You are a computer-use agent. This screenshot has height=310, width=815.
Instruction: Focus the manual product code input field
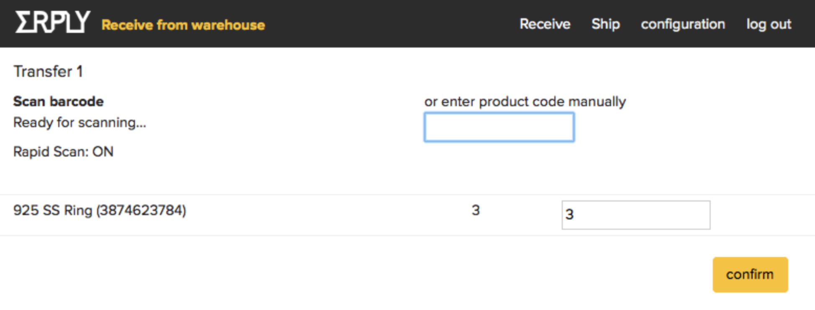coord(499,127)
